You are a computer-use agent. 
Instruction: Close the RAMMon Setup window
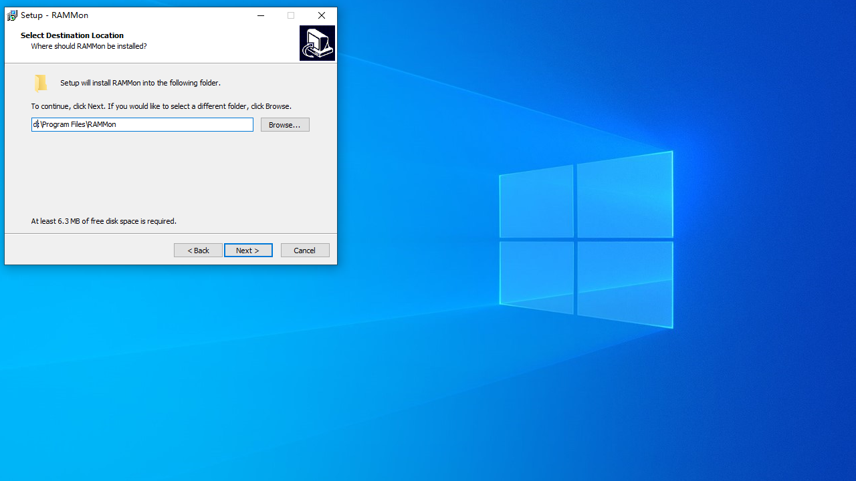tap(322, 15)
